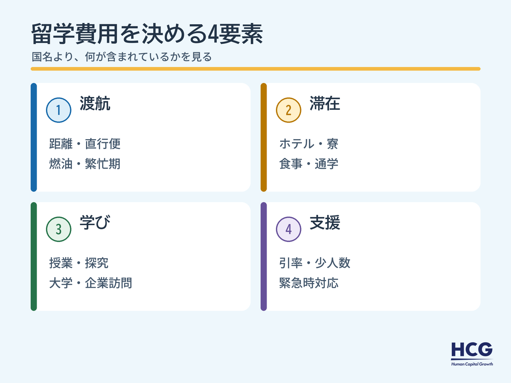The height and width of the screenshot is (383, 511).
Task: Click the orange circled number 2 icon
Action: [289, 110]
